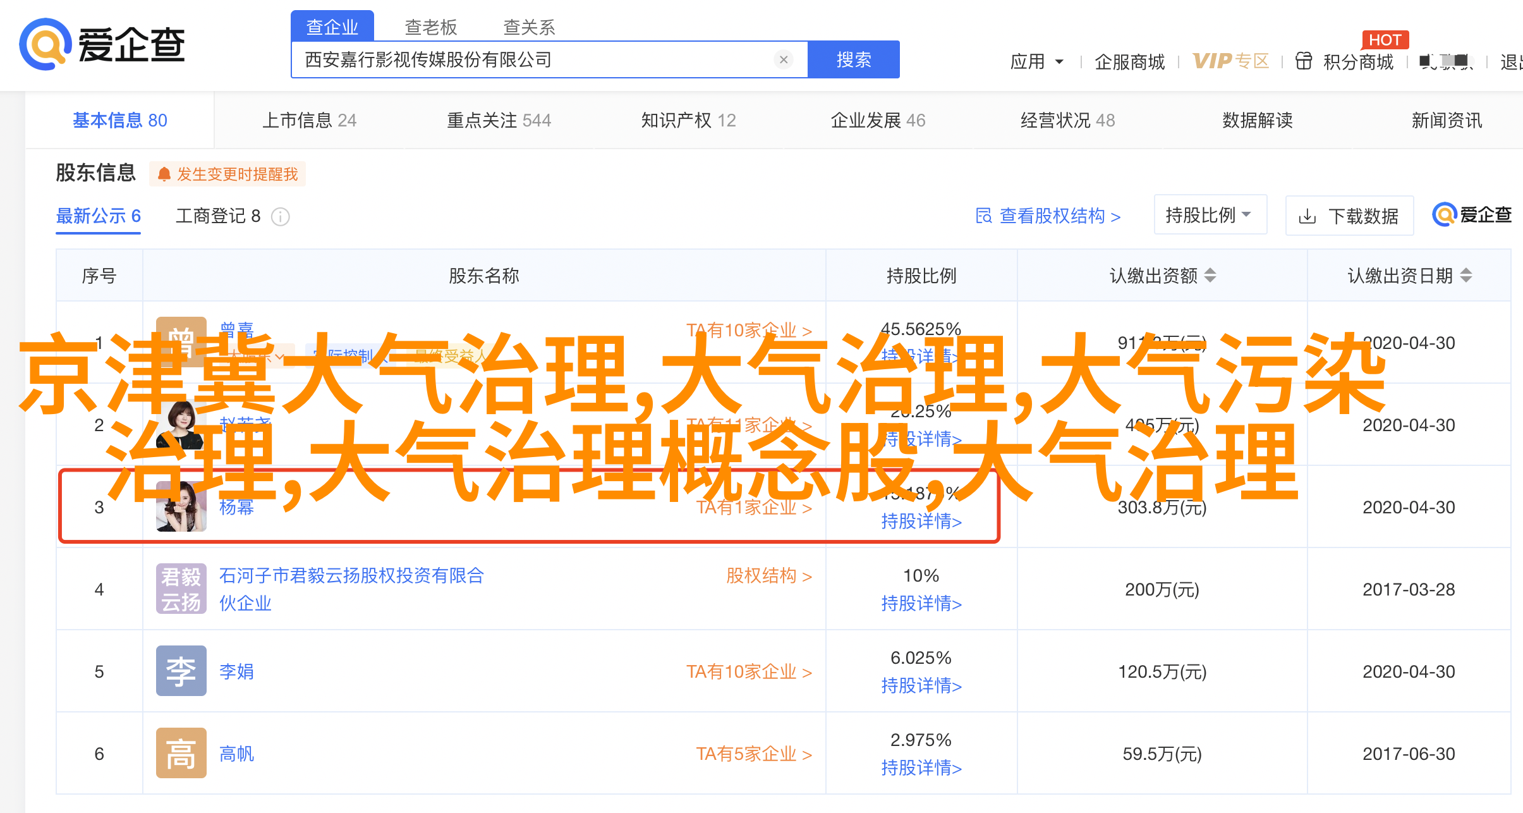This screenshot has height=813, width=1523.
Task: Open 股权结构 link in row 4
Action: click(x=769, y=575)
